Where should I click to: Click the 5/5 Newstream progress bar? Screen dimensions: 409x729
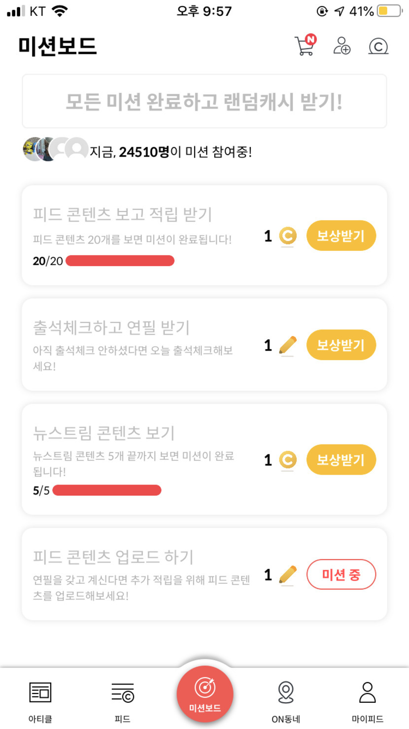pyautogui.click(x=107, y=490)
